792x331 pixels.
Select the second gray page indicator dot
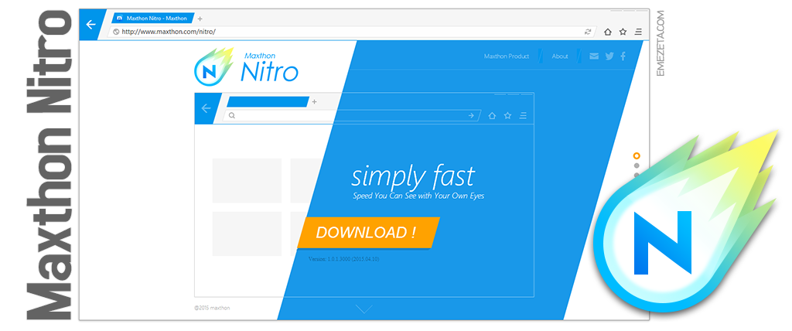(637, 165)
